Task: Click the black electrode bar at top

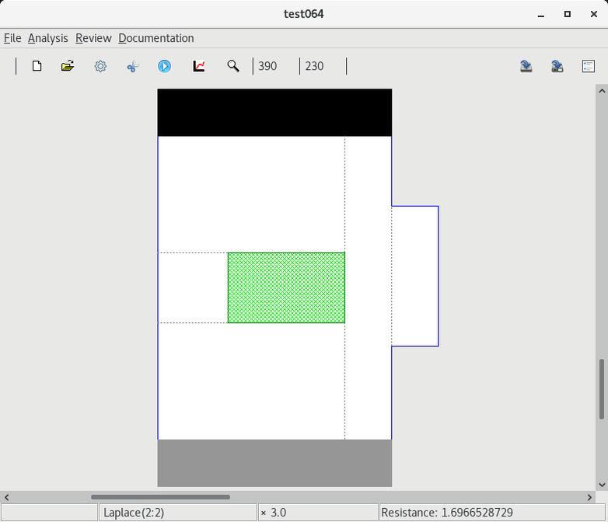Action: pos(274,113)
